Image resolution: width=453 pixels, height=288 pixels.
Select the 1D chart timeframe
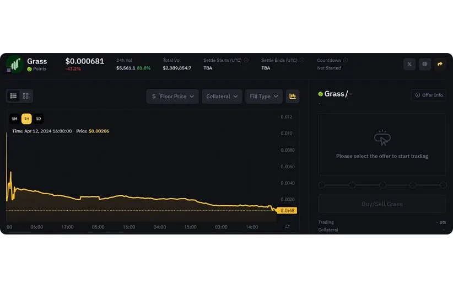pos(38,119)
